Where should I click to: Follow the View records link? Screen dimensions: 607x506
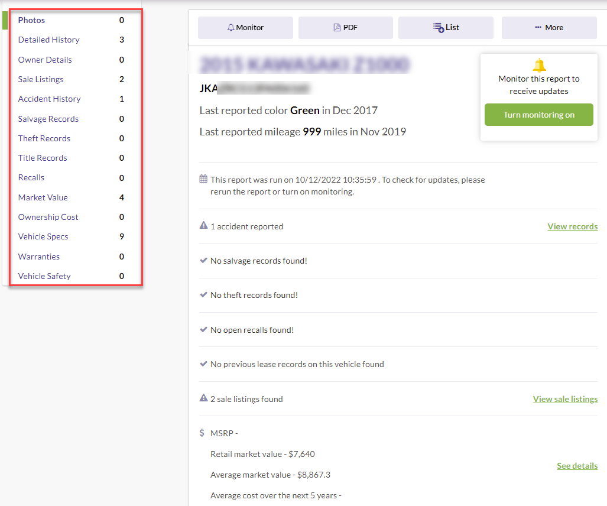tap(573, 226)
